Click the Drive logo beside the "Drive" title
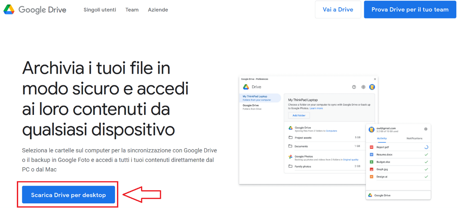 pos(246,87)
